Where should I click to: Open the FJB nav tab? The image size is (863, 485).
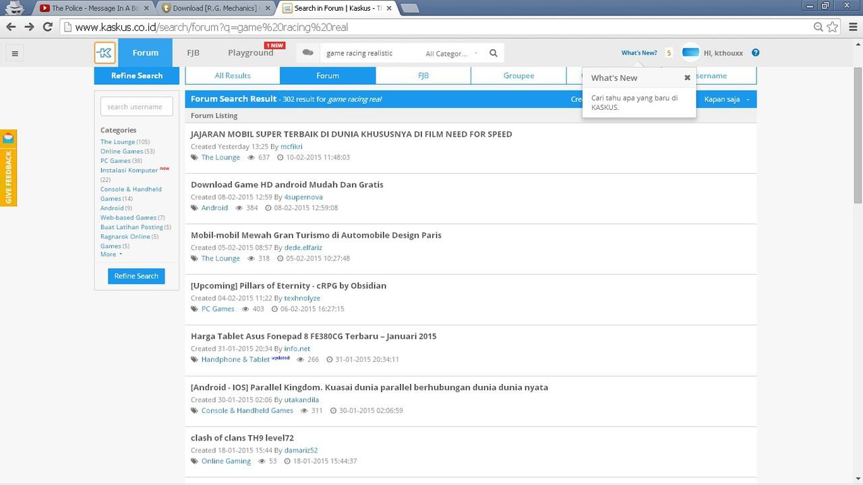(x=194, y=53)
